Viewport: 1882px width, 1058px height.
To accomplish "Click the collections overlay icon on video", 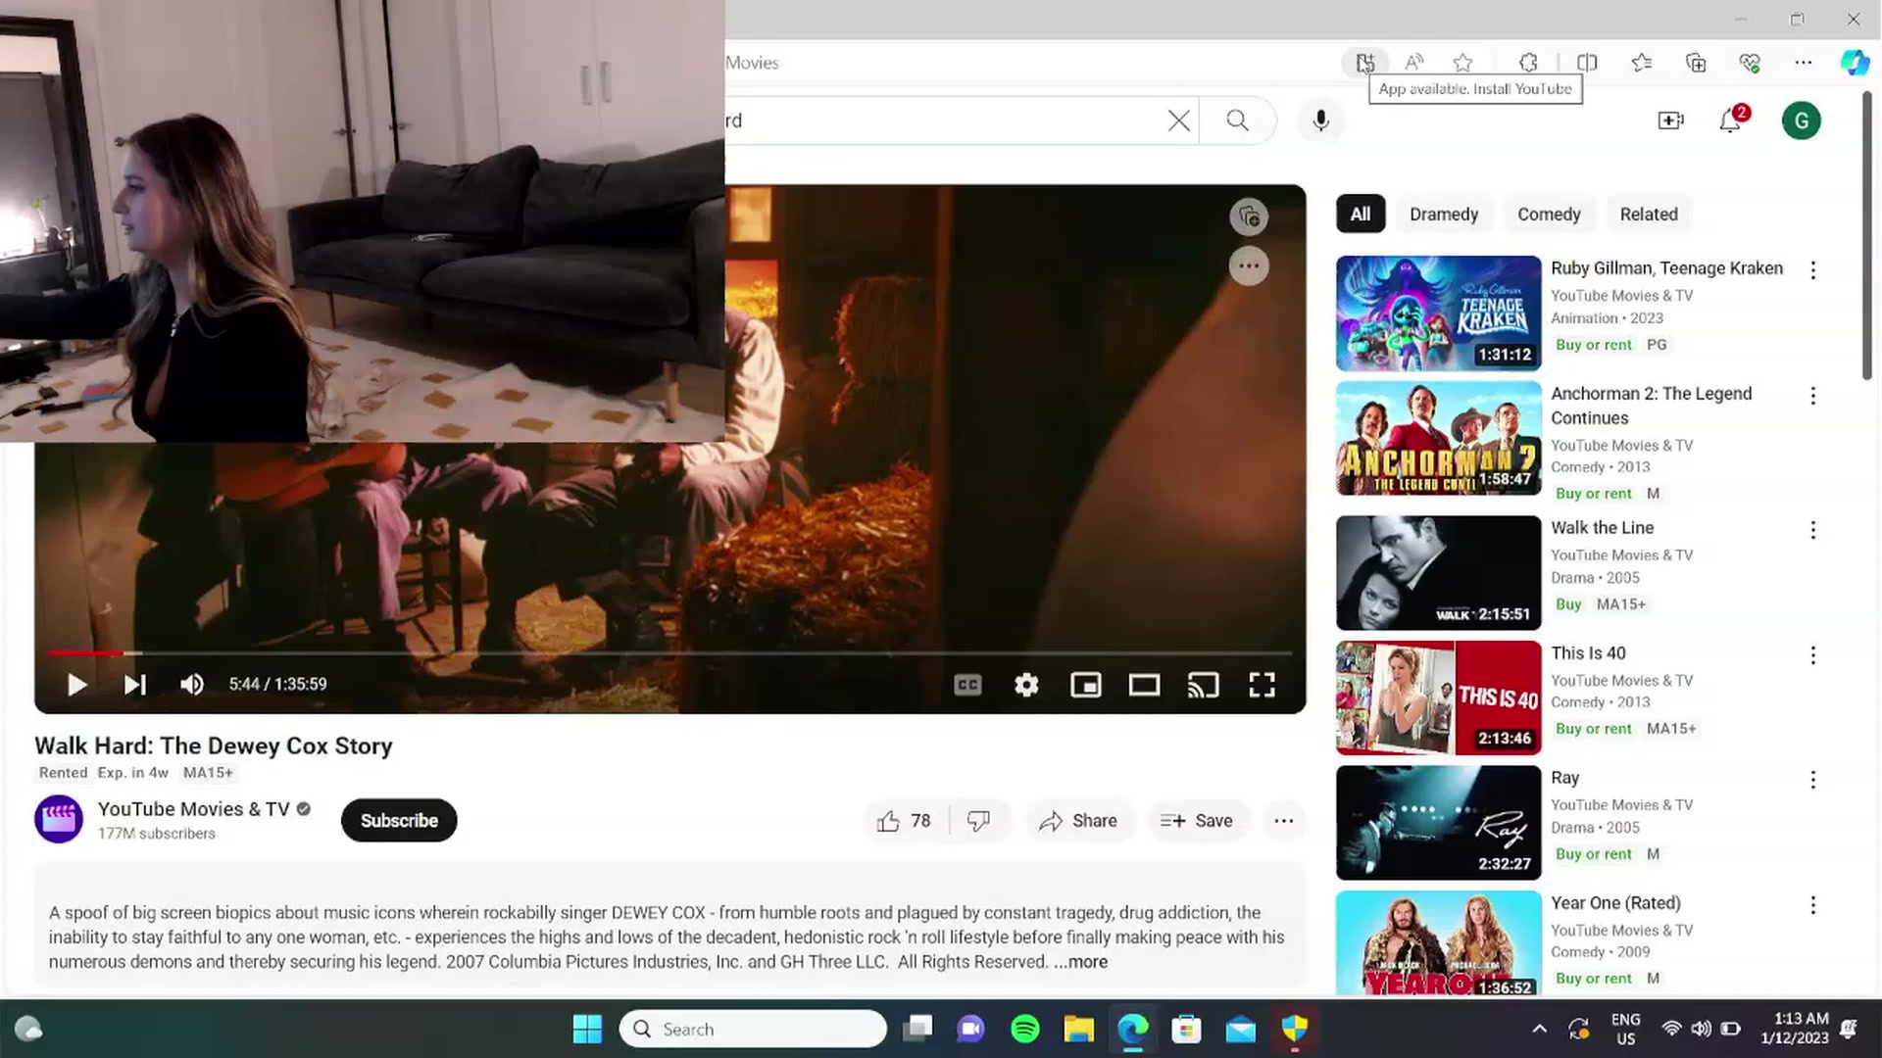I will (x=1249, y=217).
